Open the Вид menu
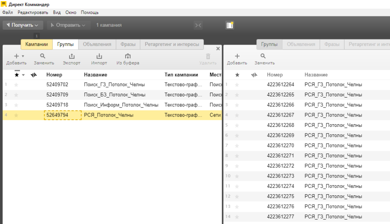Viewport: 390px width, 224px height. (57, 13)
